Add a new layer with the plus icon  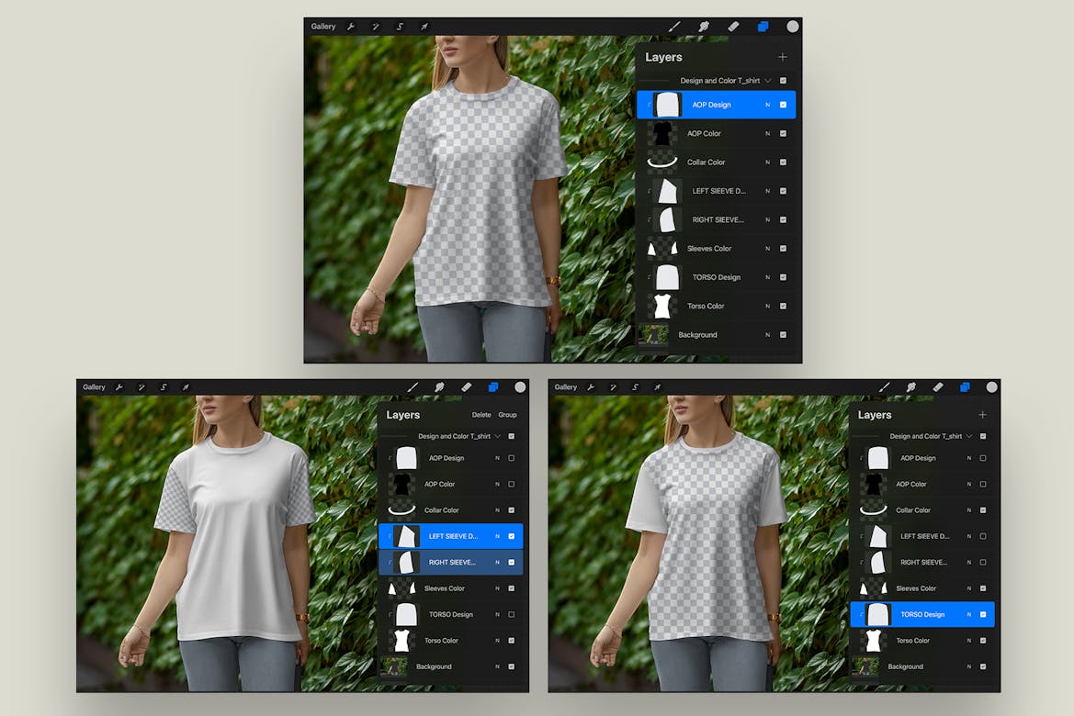click(783, 57)
